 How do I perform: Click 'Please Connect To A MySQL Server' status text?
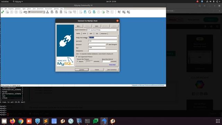11,86
